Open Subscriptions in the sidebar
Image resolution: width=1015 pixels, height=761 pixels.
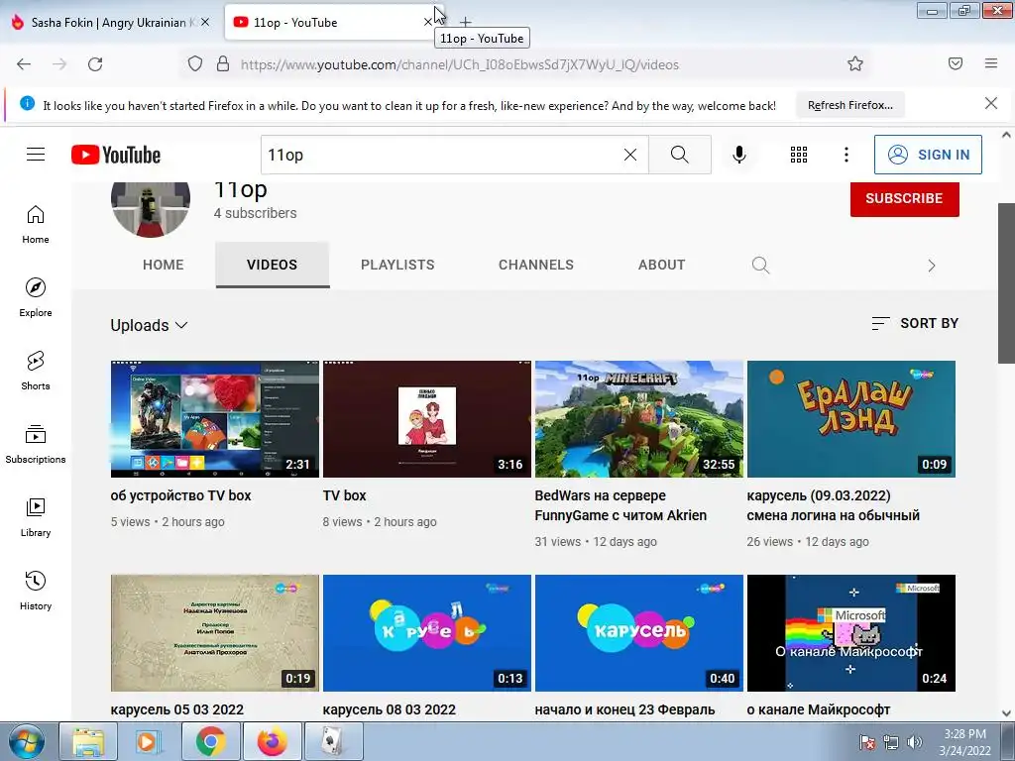(36, 444)
